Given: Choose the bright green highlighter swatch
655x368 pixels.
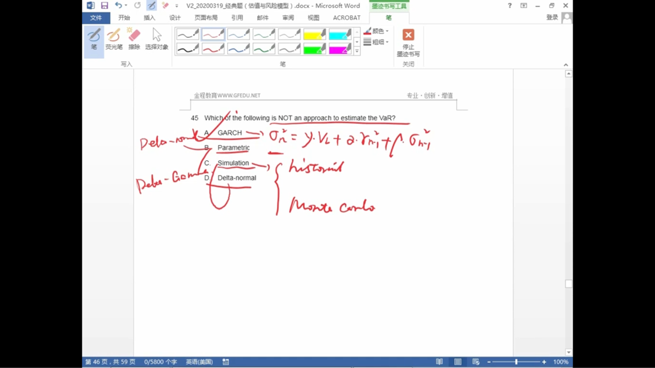Looking at the screenshot, I should click(315, 49).
